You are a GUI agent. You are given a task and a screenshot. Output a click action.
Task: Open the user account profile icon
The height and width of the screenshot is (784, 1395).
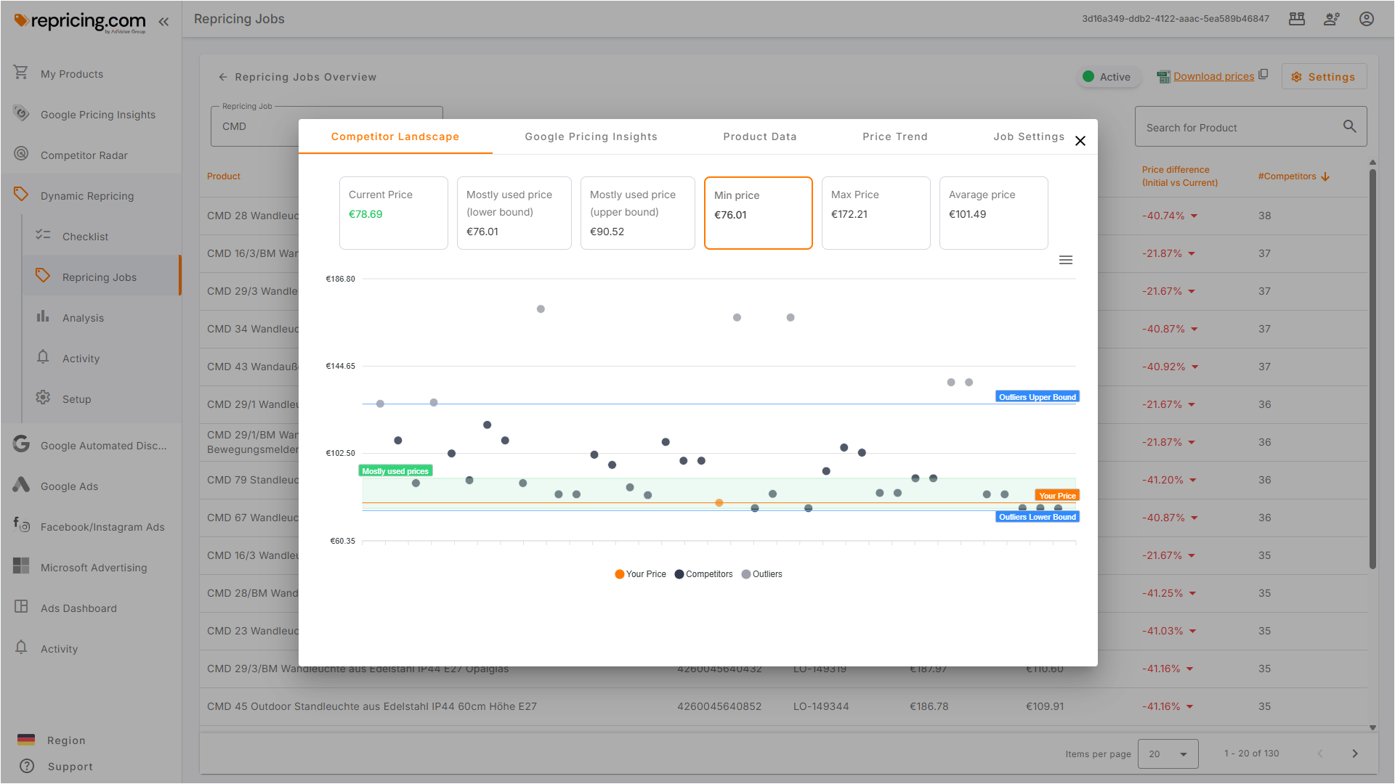click(1367, 19)
